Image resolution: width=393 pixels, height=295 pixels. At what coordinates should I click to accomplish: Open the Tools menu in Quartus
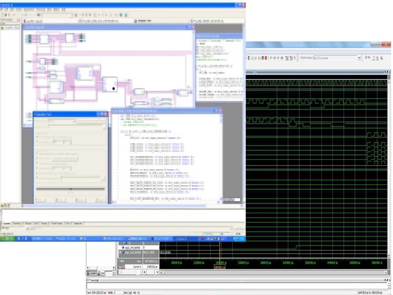(49, 10)
